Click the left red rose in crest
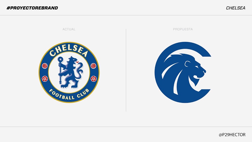 45,79
